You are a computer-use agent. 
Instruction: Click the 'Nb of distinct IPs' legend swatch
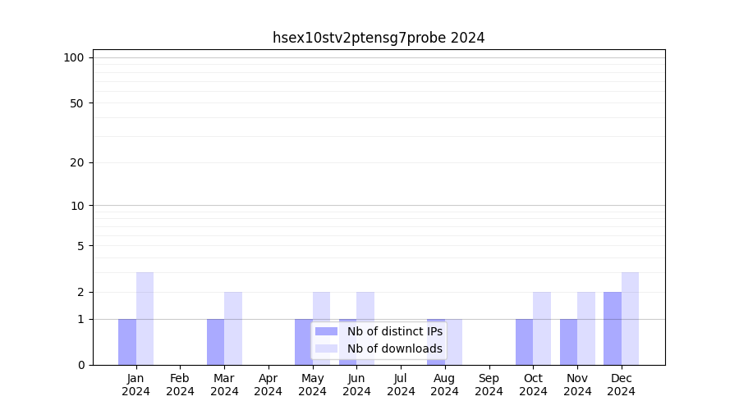(x=326, y=331)
